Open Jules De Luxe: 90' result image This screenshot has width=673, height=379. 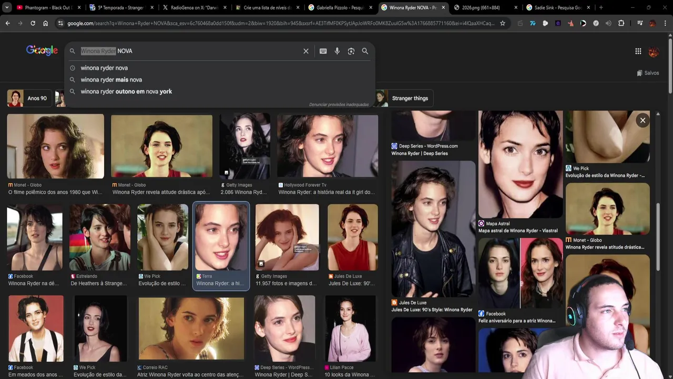point(353,237)
